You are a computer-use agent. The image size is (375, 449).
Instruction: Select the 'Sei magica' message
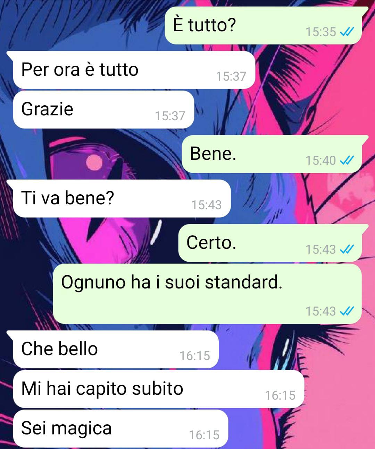[x=120, y=428]
